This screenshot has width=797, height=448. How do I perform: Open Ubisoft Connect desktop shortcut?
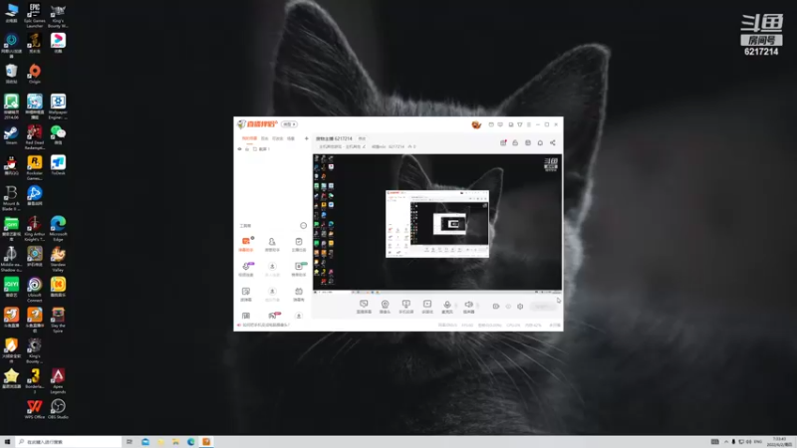tap(35, 290)
